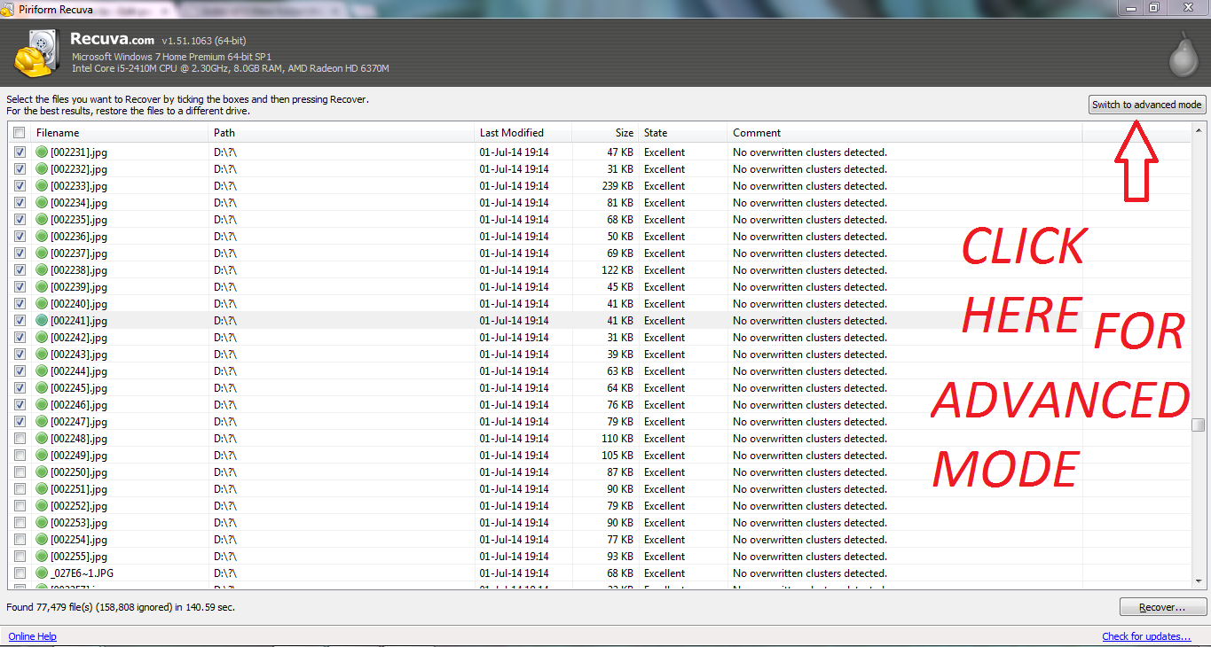Image resolution: width=1211 pixels, height=647 pixels.
Task: Select the [002249].jpg filename
Action: coord(79,456)
